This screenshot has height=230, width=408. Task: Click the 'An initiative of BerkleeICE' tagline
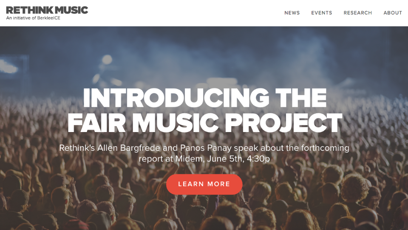click(33, 18)
